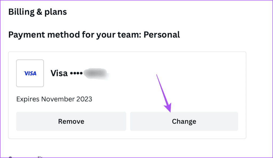Change the payment method

coord(184,121)
